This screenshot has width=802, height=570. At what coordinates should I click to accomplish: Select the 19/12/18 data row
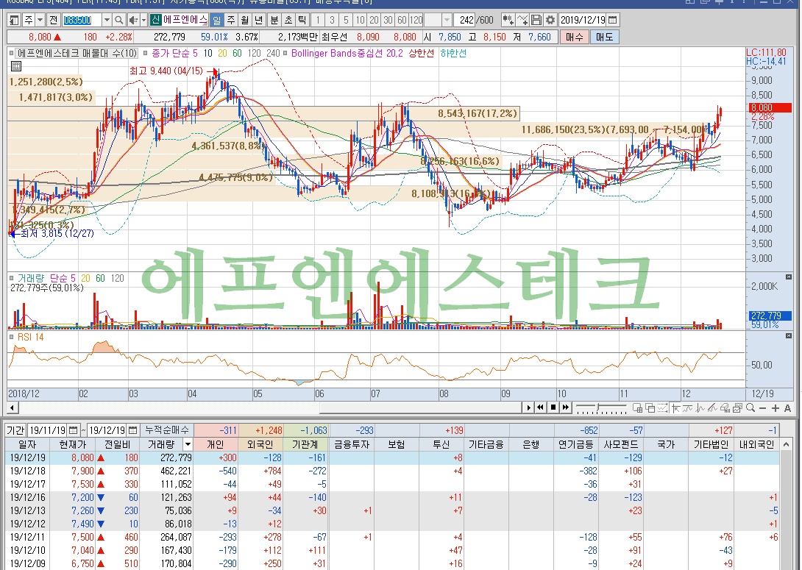tap(391, 471)
